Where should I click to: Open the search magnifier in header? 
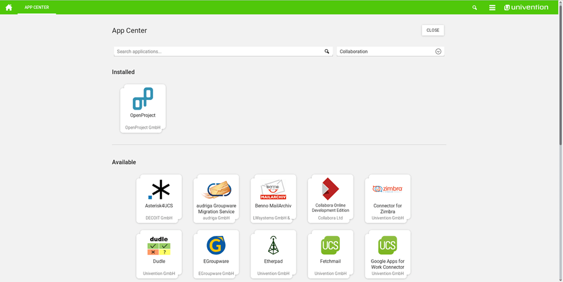coord(474,8)
